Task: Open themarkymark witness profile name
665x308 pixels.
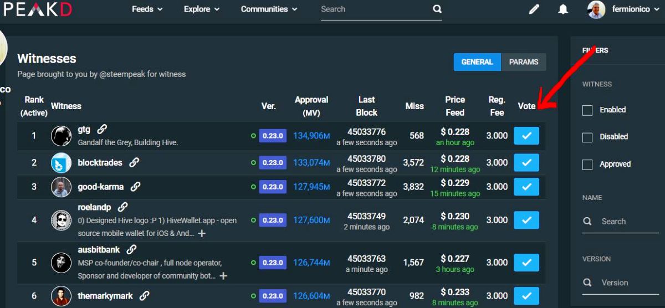Action: pyautogui.click(x=105, y=296)
